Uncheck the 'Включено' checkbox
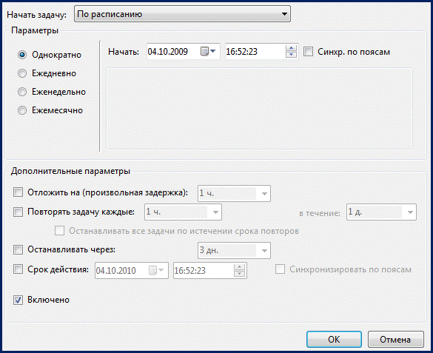This screenshot has width=433, height=353. (x=19, y=300)
